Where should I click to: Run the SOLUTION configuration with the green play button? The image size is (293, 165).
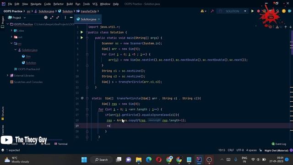click(252, 11)
